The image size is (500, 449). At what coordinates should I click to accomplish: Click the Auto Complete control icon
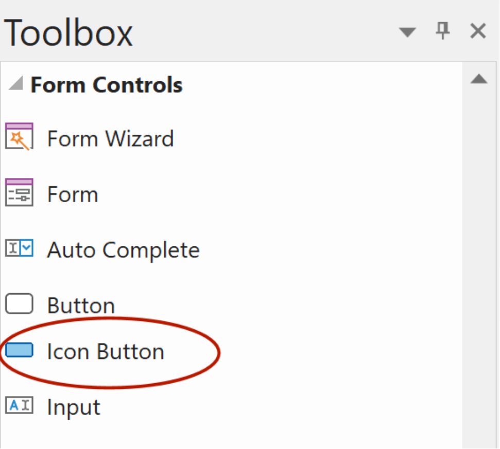tap(19, 249)
